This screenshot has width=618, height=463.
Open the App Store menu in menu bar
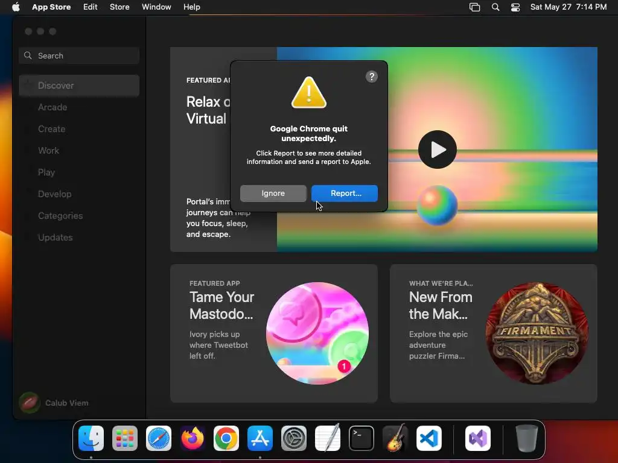51,7
